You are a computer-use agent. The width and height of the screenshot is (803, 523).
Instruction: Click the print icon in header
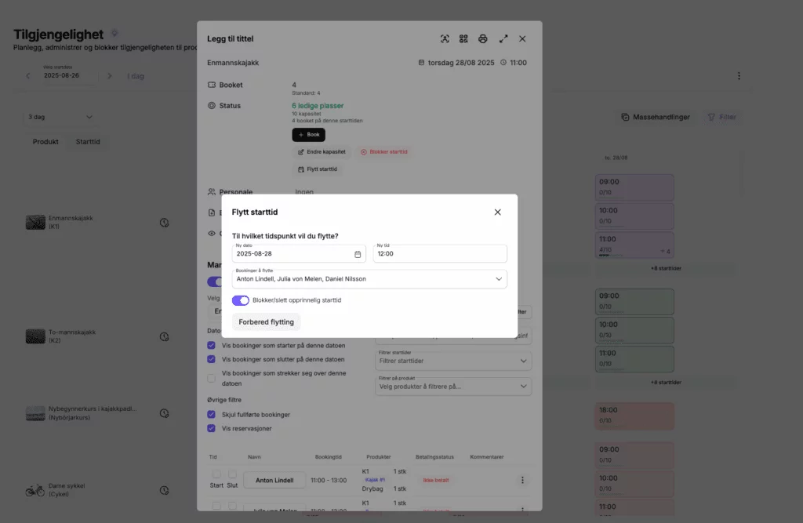point(483,38)
